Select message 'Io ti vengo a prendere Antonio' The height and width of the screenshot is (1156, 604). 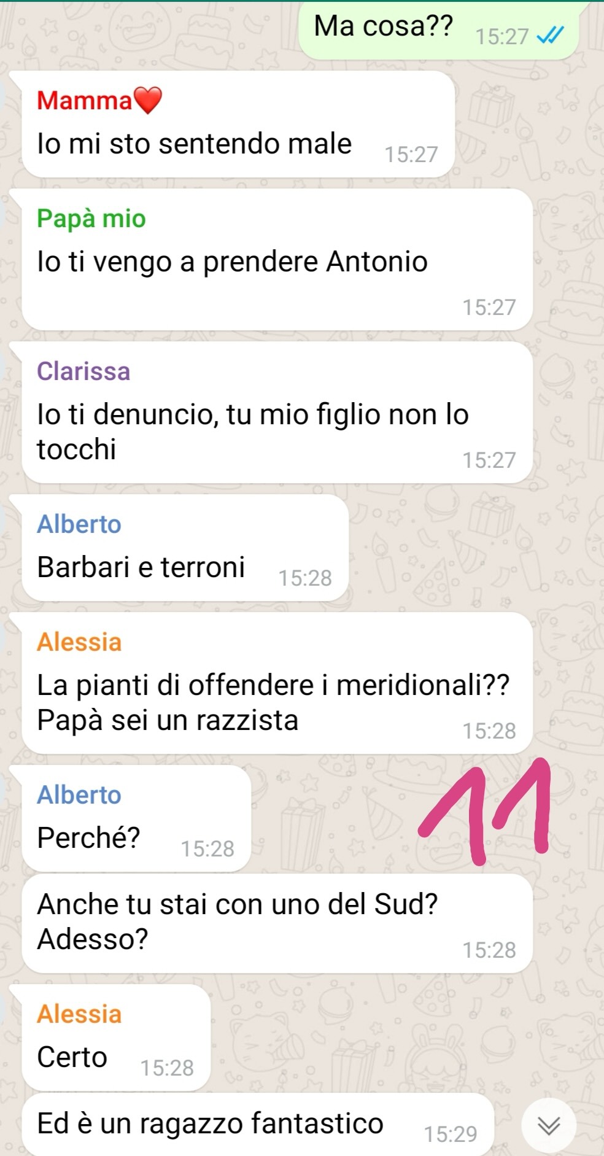[277, 260]
